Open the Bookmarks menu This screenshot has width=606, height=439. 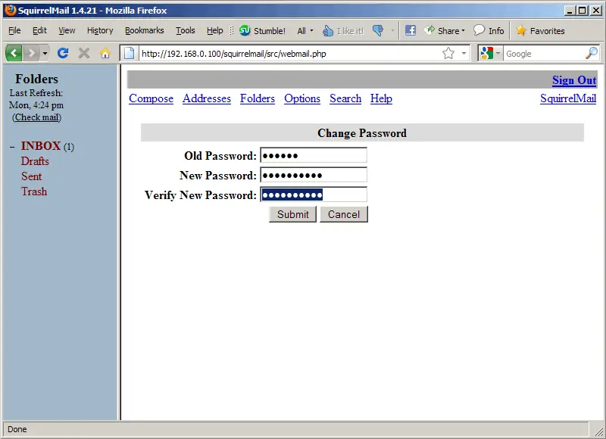click(144, 30)
